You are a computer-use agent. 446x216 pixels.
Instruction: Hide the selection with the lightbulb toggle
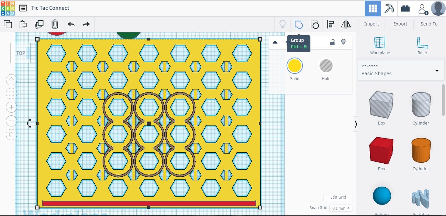point(343,42)
